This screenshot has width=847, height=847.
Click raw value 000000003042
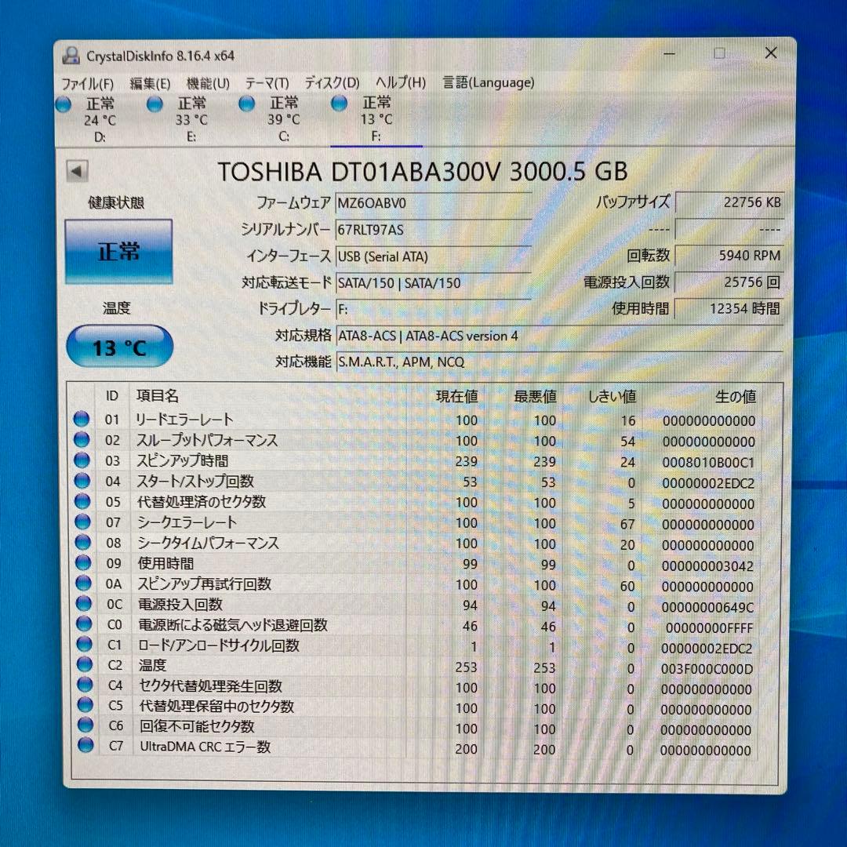click(707, 566)
